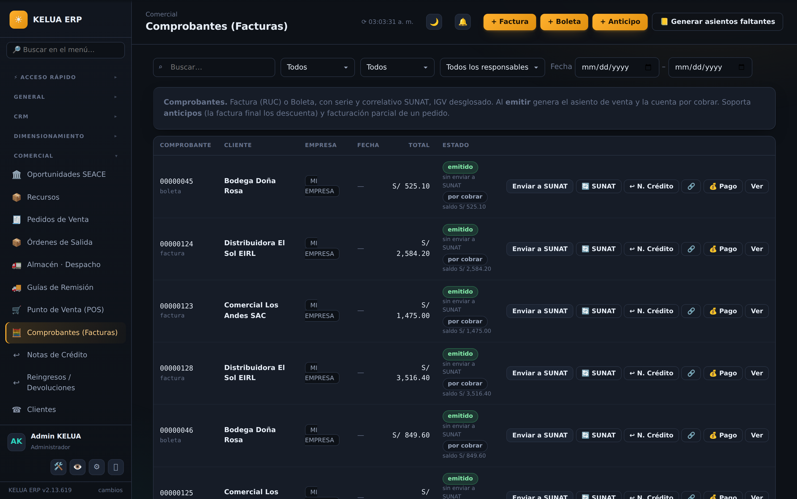Copy link icon for comprobante 00000046
Screen dimensions: 797x499
[x=691, y=435]
